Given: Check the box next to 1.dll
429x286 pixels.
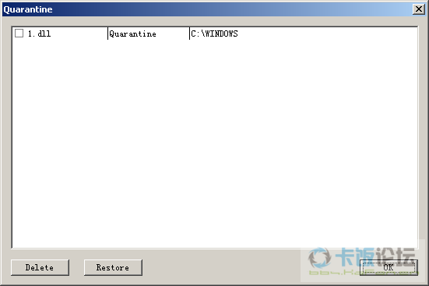Looking at the screenshot, I should (19, 34).
